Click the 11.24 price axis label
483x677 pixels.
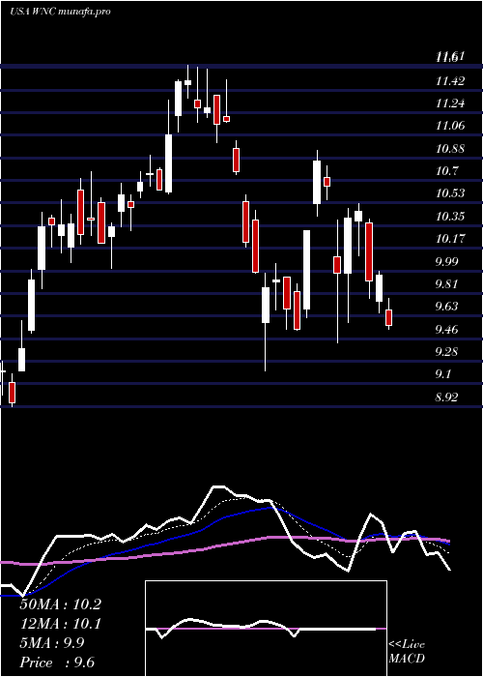(x=450, y=103)
